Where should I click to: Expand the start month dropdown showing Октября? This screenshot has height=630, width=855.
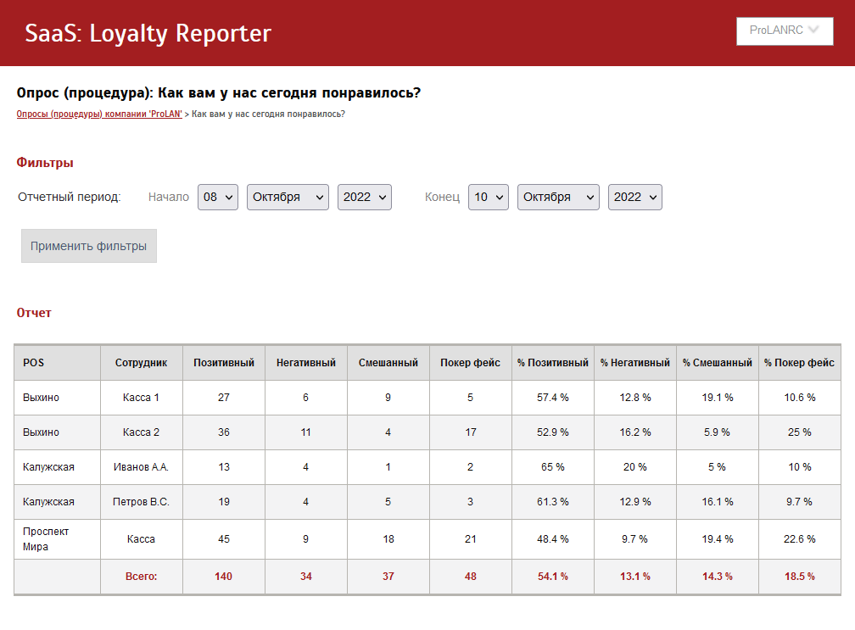pos(288,197)
